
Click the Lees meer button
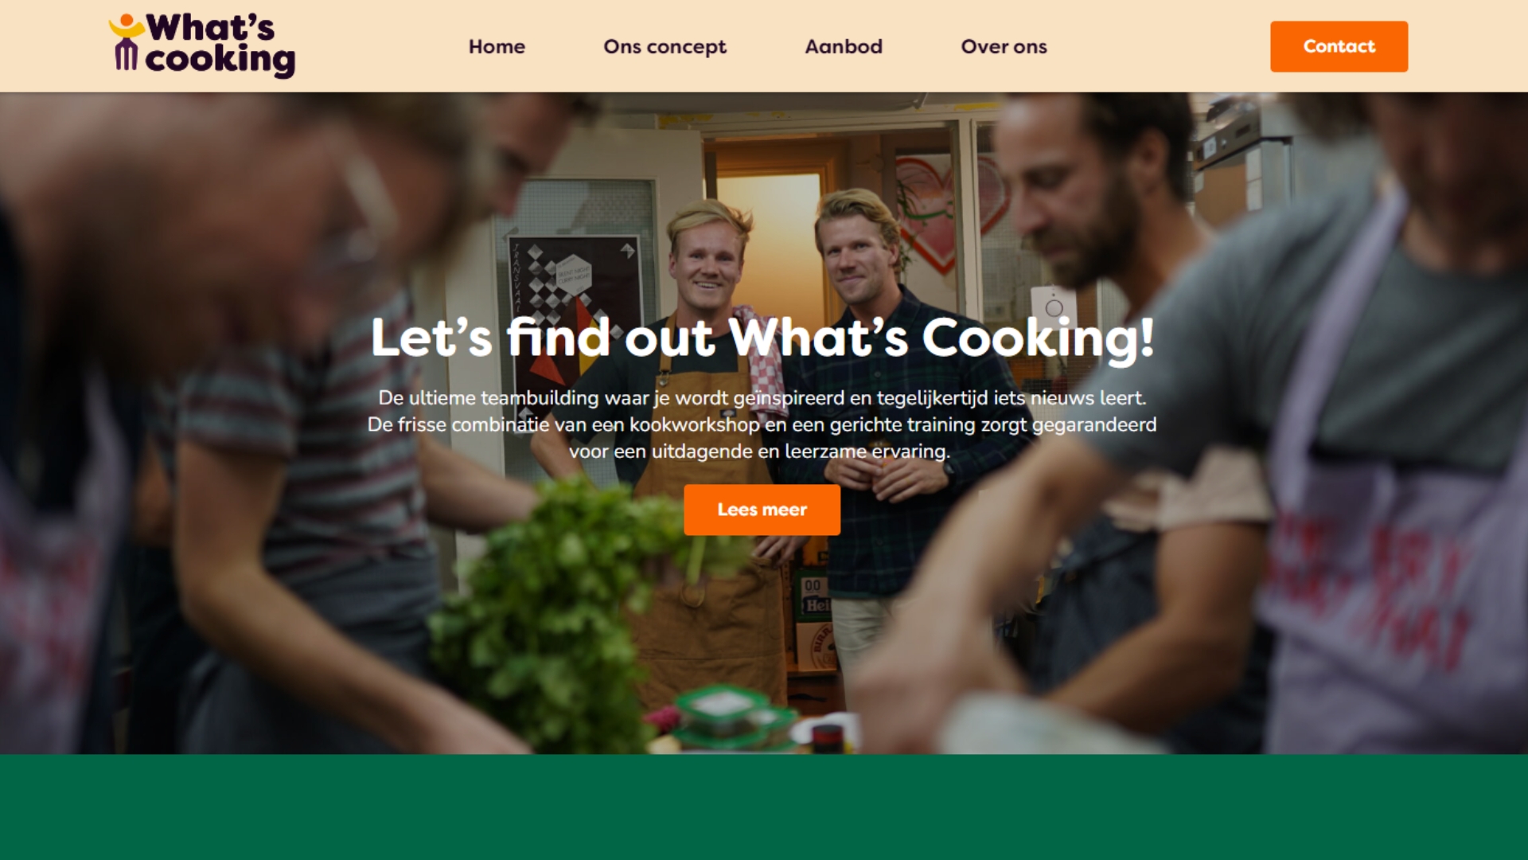(x=762, y=510)
